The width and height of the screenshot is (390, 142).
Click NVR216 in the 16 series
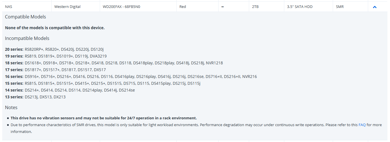(x=249, y=77)
